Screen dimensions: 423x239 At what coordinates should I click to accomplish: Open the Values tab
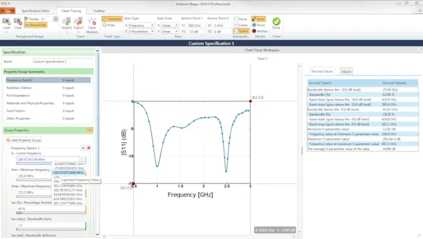point(346,72)
